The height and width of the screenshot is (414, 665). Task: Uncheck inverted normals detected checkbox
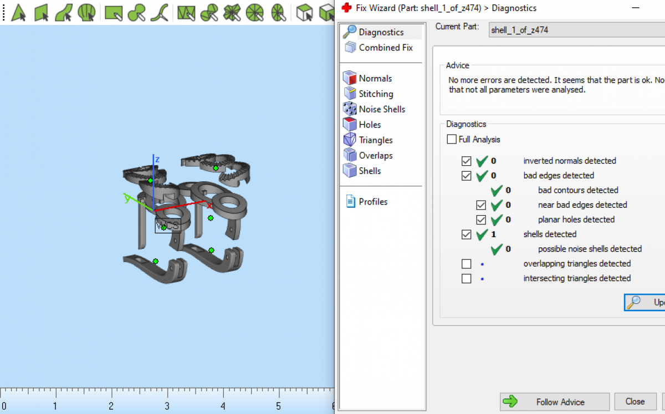pyautogui.click(x=466, y=161)
